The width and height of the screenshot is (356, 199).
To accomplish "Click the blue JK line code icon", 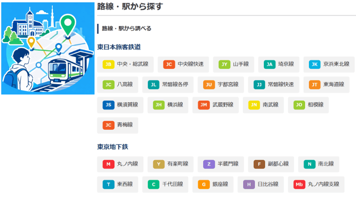I will tap(315, 64).
